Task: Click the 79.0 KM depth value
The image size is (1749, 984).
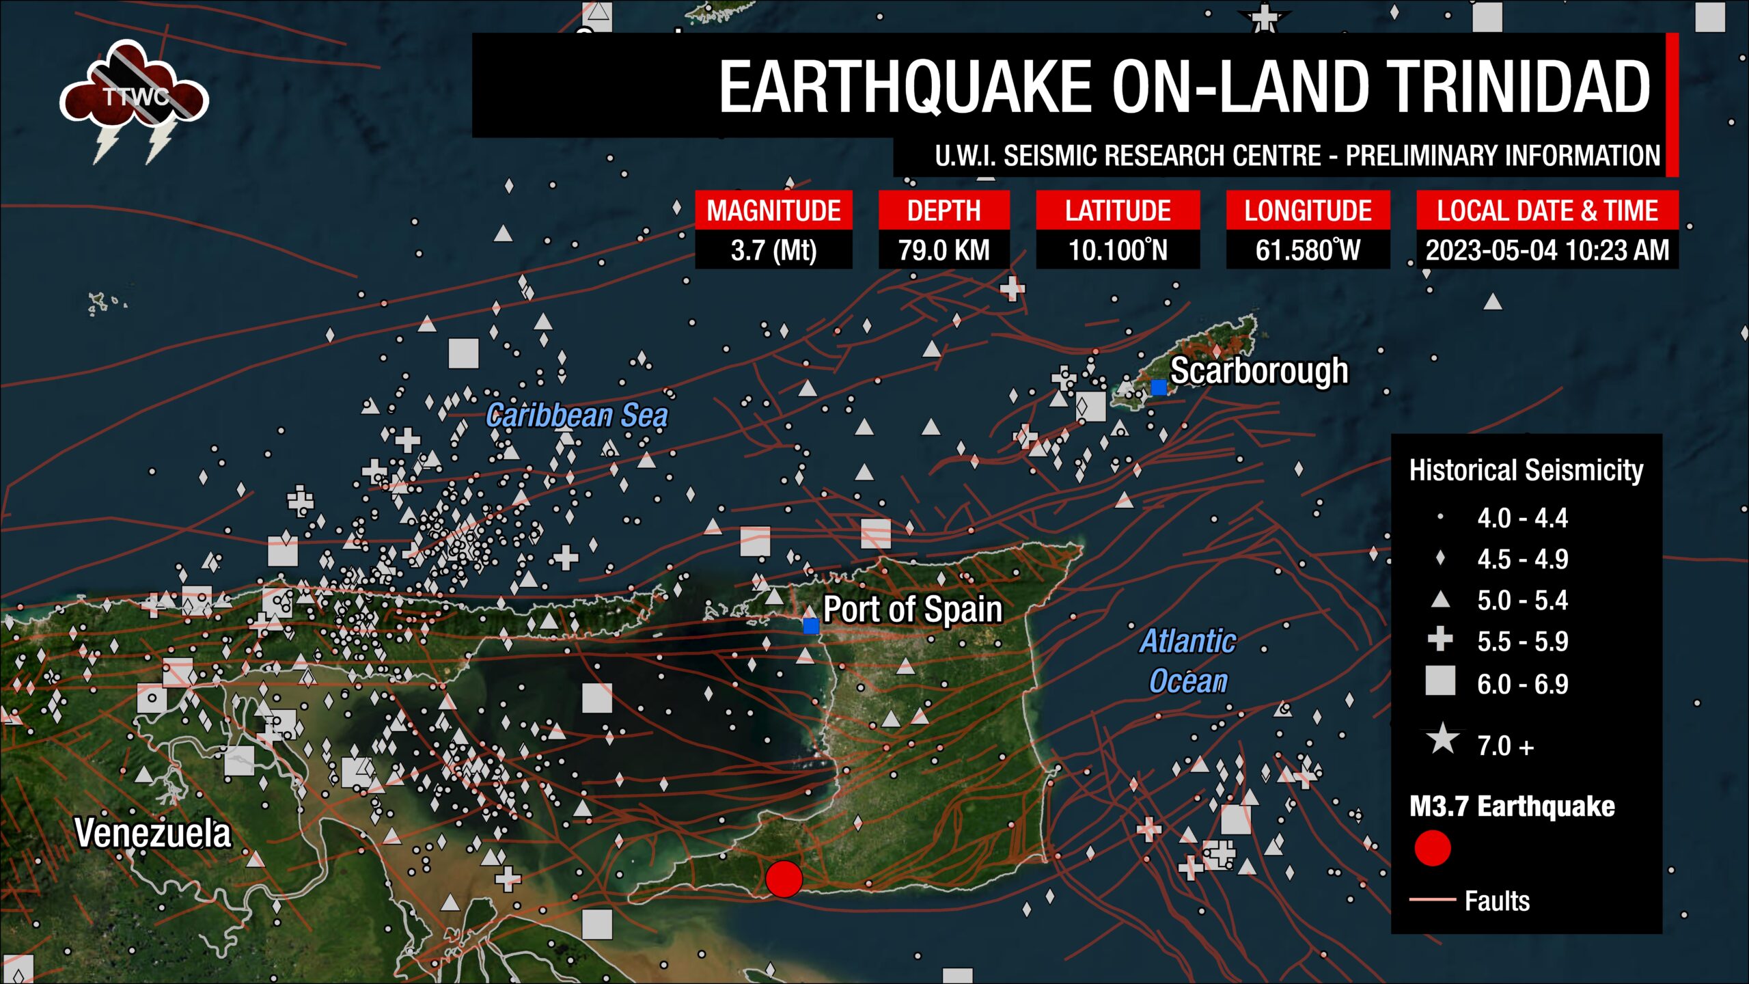Action: point(944,249)
